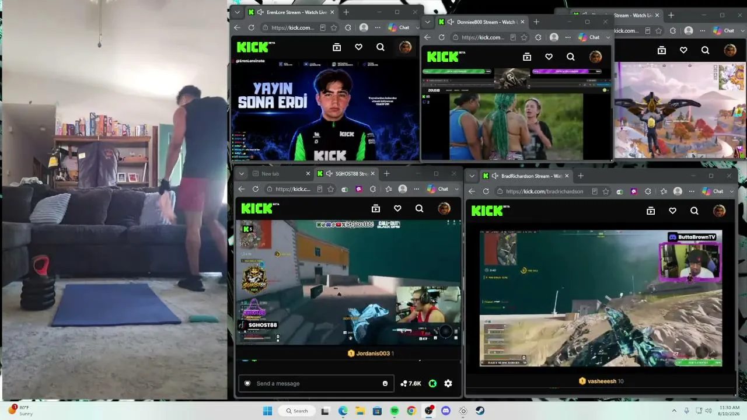
Task: Expand the chevron beside Chat in the BradRichardson window
Action: (x=731, y=191)
